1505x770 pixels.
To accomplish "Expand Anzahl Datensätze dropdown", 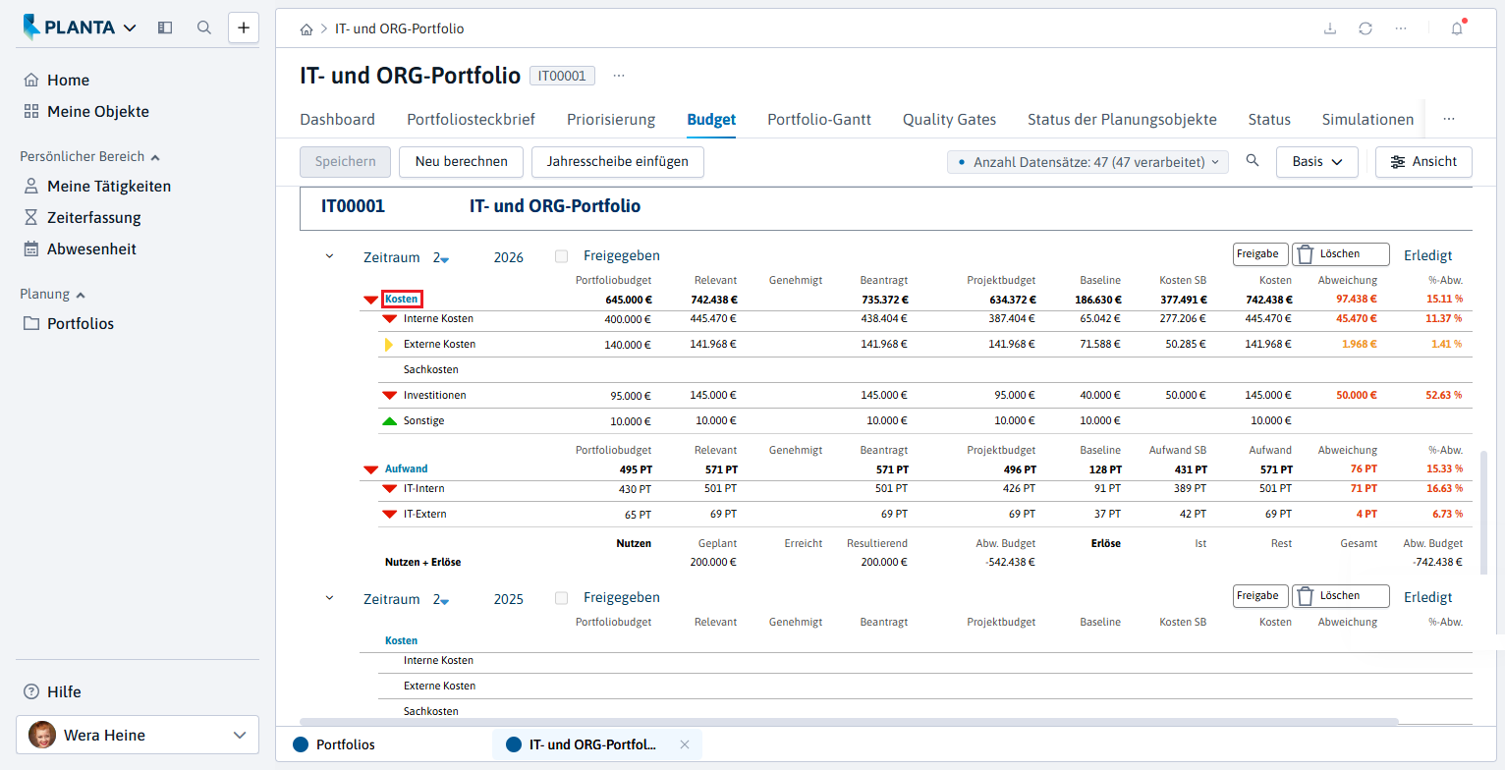I will [x=1088, y=162].
